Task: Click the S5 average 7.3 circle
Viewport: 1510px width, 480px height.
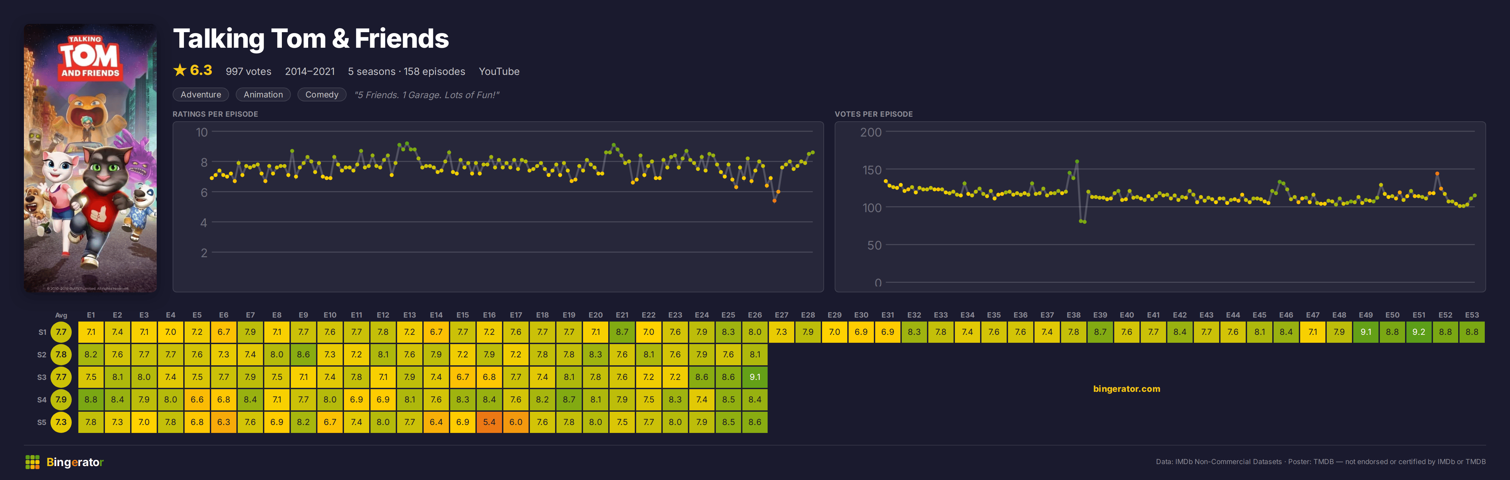Action: click(x=61, y=422)
